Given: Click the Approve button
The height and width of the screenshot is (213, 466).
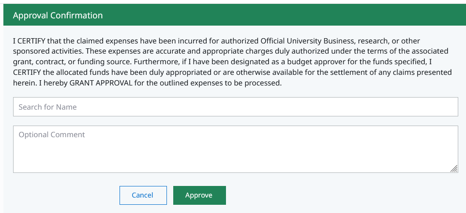Looking at the screenshot, I should 199,195.
